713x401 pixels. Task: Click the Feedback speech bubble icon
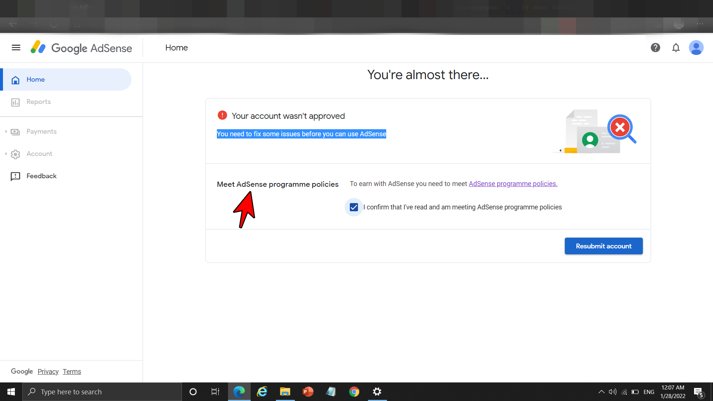click(x=15, y=176)
